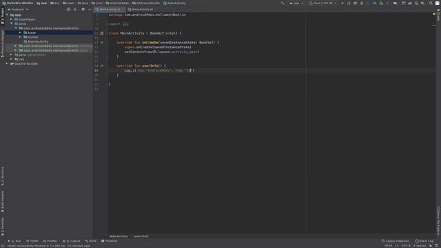Screen dimensions: 441x248
Task: Switch to the BaseActivity.kt editor tab
Action: tap(143, 9)
